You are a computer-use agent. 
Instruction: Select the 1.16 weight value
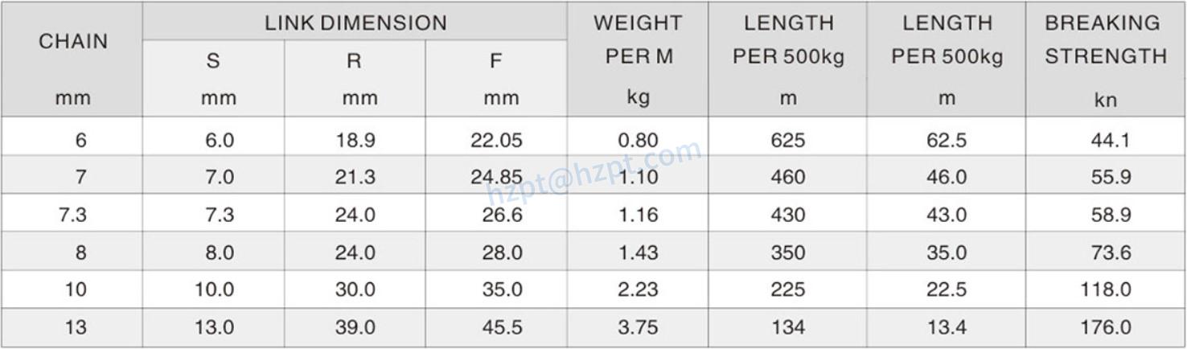638,216
